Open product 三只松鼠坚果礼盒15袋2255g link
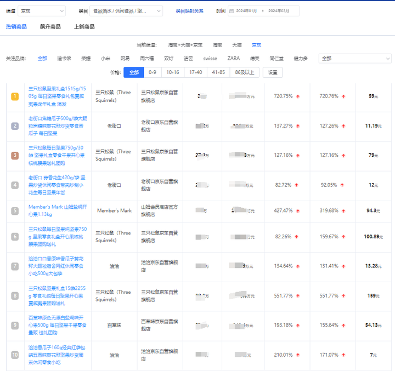The width and height of the screenshot is (395, 371). [57, 296]
